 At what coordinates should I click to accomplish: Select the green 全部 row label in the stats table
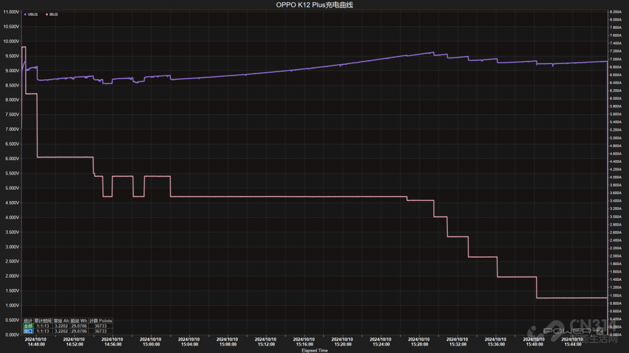coord(28,326)
